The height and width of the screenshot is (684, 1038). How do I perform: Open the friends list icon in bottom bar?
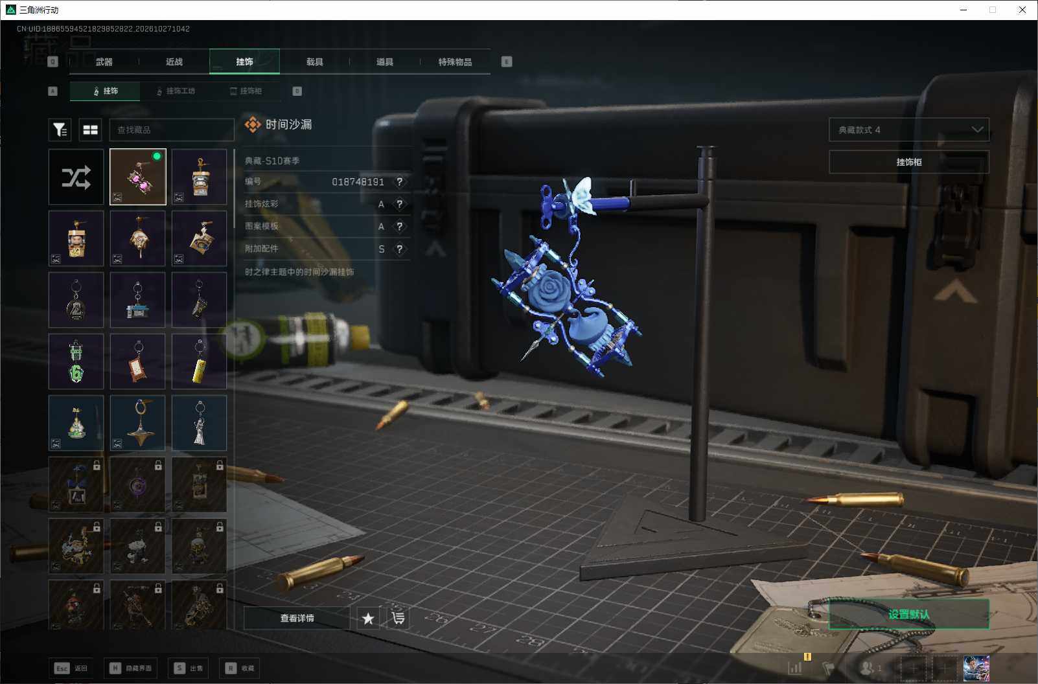click(870, 668)
